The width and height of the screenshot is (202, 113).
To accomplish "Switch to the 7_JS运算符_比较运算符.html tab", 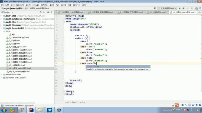I will click(x=72, y=12).
